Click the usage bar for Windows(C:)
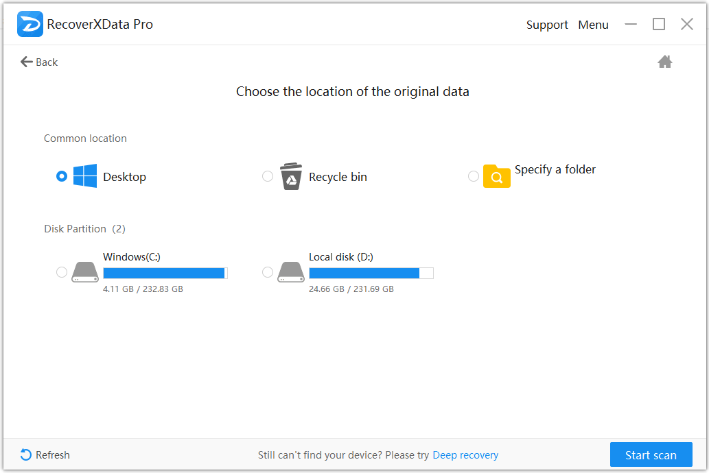This screenshot has width=709, height=473. (165, 272)
